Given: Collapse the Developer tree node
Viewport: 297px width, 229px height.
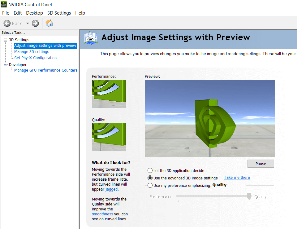Looking at the screenshot, I should click(6, 65).
